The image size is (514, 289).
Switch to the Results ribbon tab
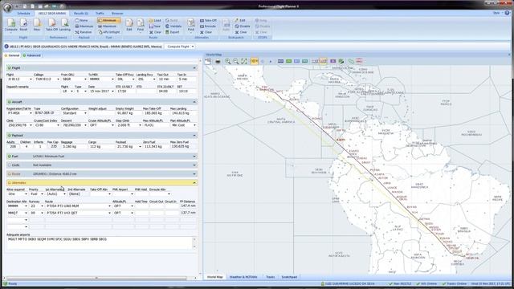tap(80, 14)
